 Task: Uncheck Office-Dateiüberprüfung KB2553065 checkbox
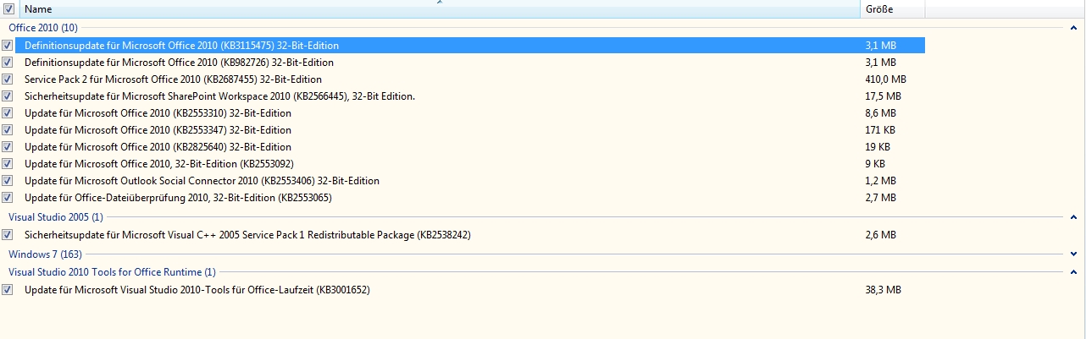[8, 198]
